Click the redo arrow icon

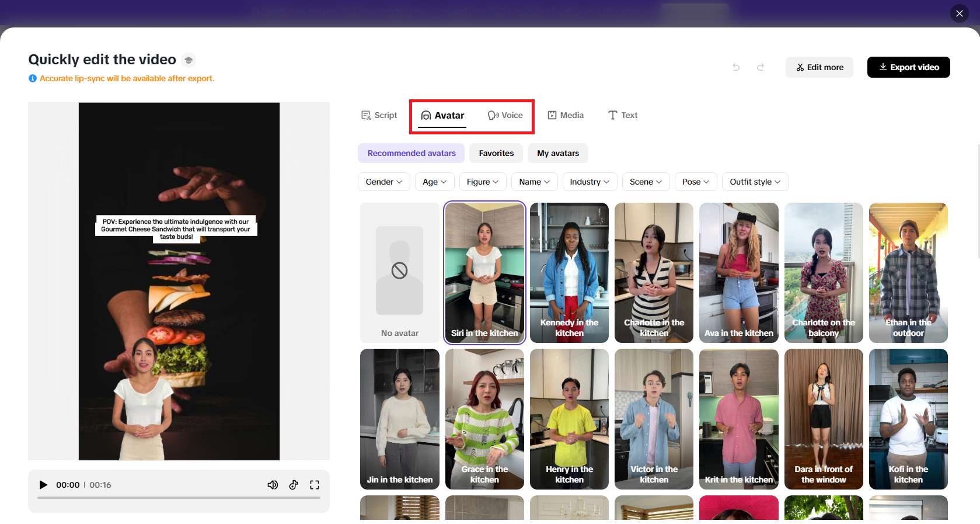point(761,67)
